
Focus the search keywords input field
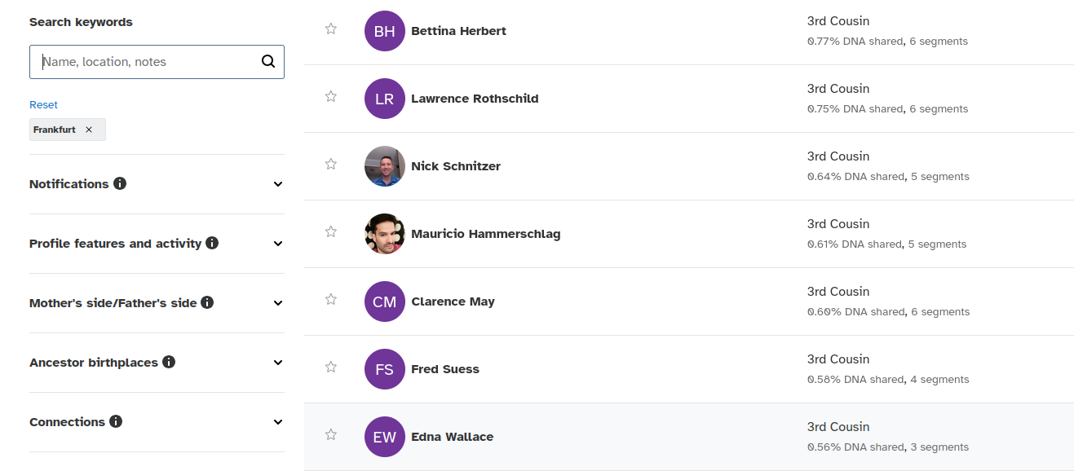(147, 62)
